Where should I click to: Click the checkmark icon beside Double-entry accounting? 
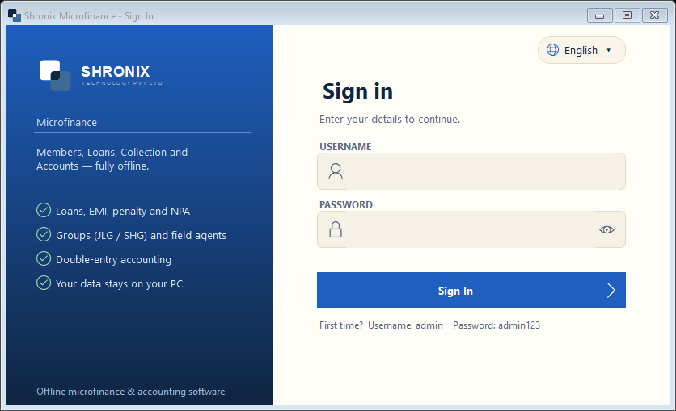(x=44, y=258)
